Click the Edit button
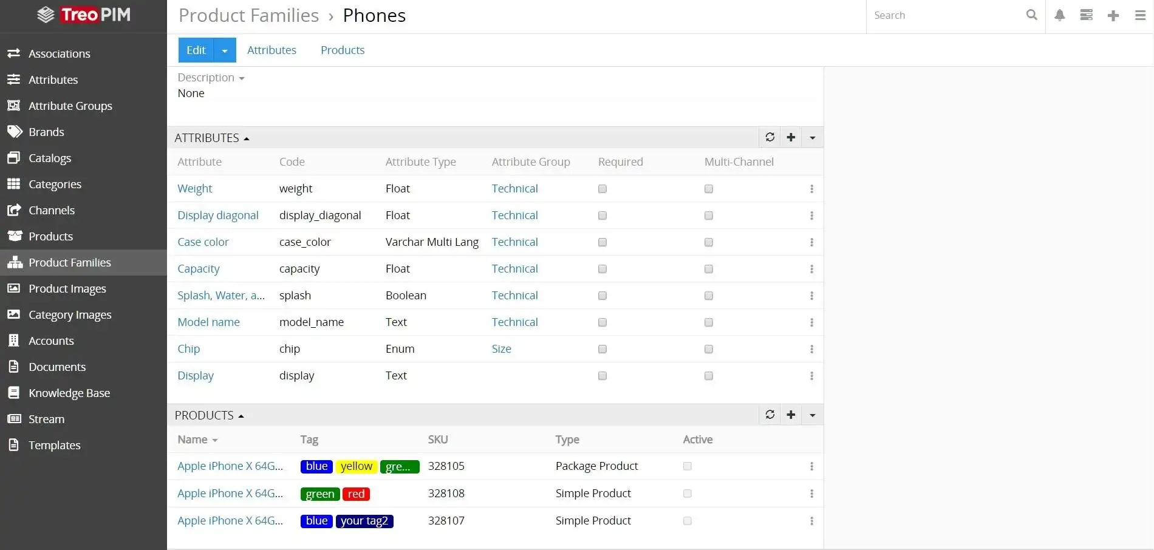The height and width of the screenshot is (550, 1154). pos(196,50)
